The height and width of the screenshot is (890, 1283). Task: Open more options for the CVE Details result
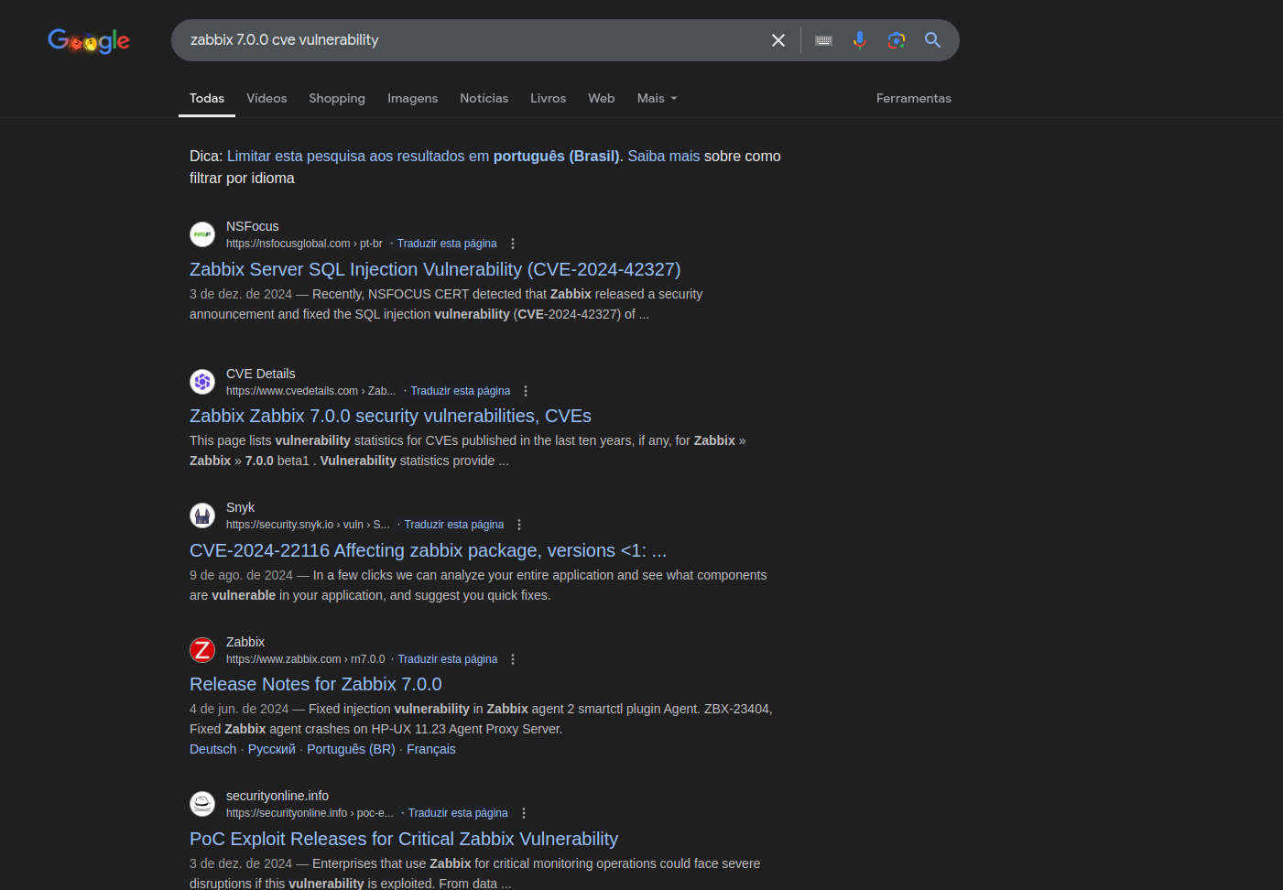click(526, 391)
